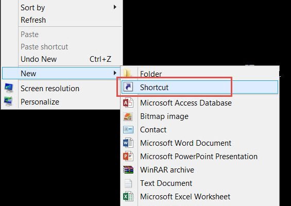291x206 pixels.
Task: Expand the Sort by submenu arrow
Action: (115, 7)
